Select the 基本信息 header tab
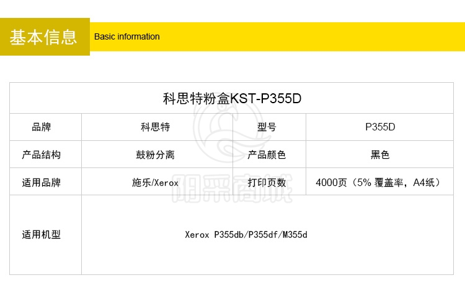 click(44, 37)
